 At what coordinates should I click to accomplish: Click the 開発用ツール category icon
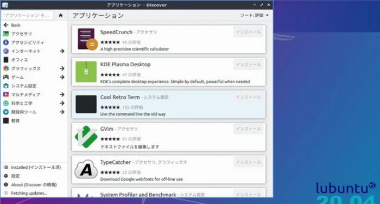[x=6, y=112]
